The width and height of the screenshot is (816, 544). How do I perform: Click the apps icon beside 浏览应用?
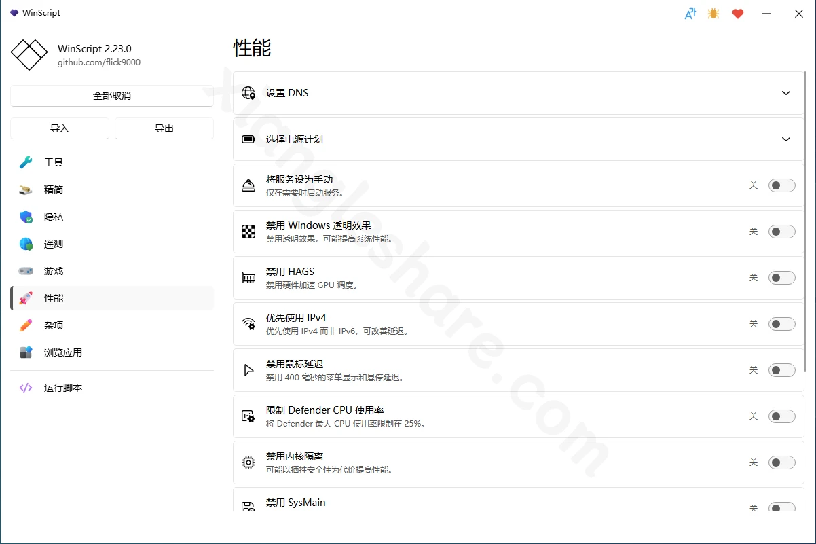(26, 352)
